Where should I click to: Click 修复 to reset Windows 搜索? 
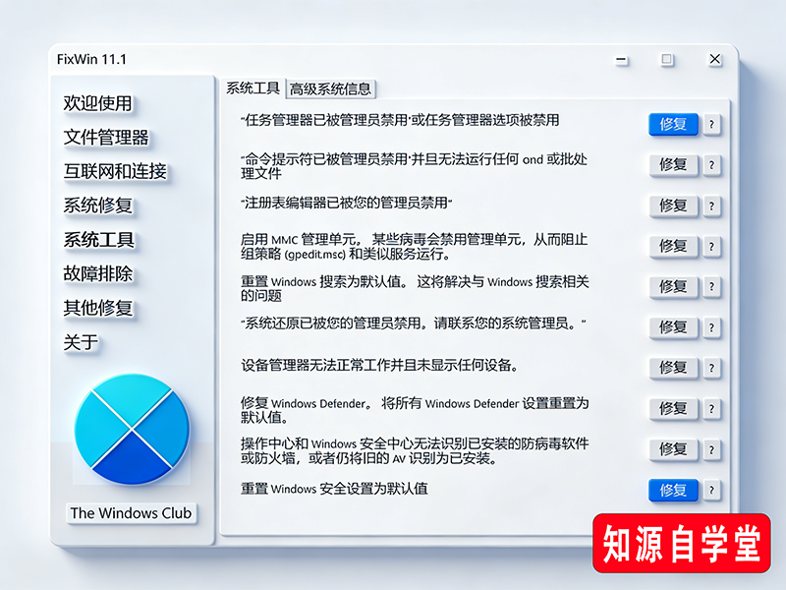[x=672, y=287]
